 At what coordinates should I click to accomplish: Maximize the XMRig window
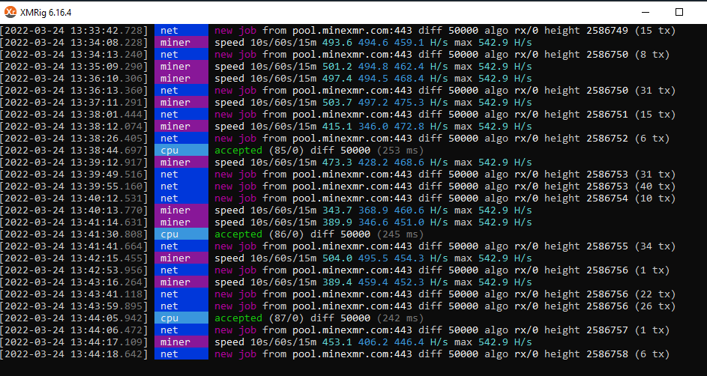point(679,12)
